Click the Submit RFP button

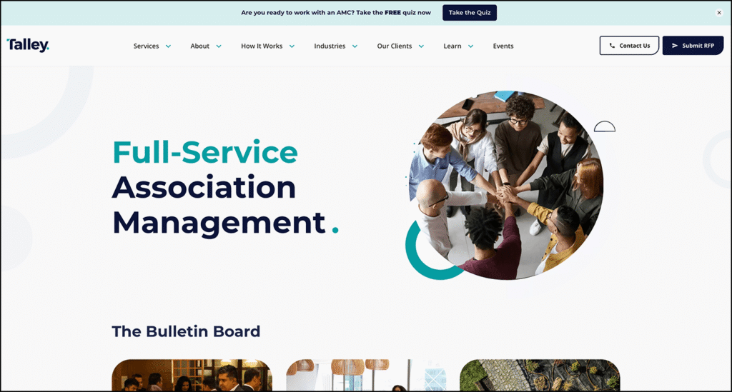[x=693, y=46]
